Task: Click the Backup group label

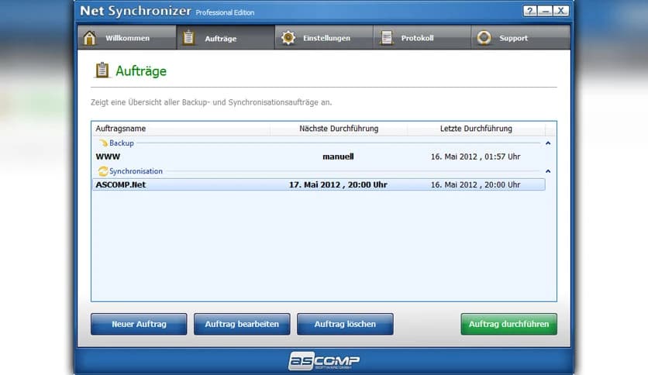Action: point(122,143)
